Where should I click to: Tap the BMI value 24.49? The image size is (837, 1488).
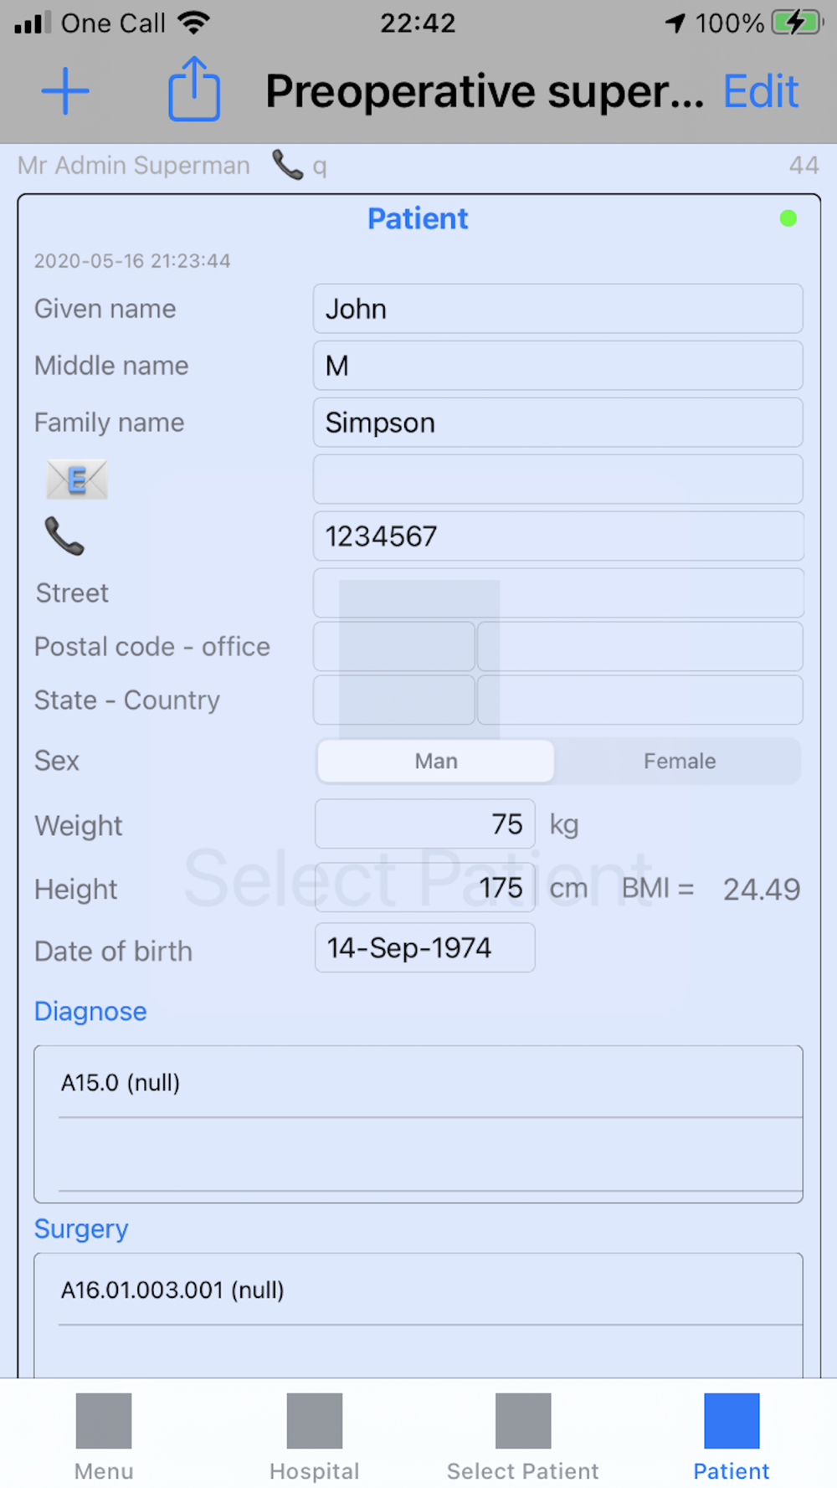pyautogui.click(x=762, y=889)
